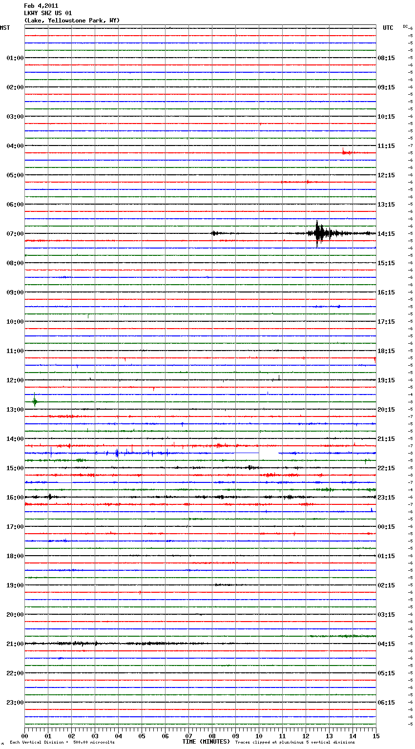Click the 'LKWY SHZ US 01' station label
The image size is (415, 749).
tap(48, 13)
